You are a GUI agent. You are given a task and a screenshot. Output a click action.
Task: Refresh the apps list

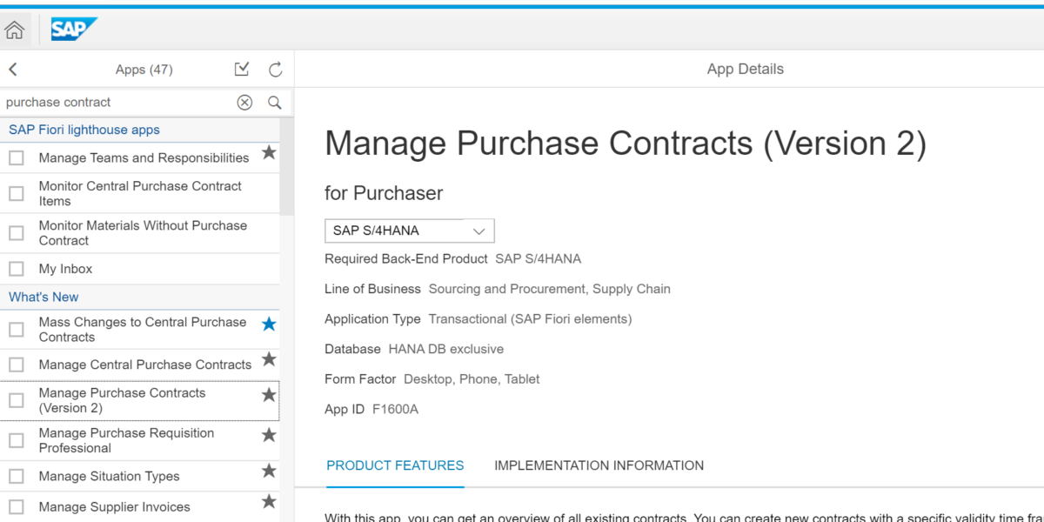point(276,70)
